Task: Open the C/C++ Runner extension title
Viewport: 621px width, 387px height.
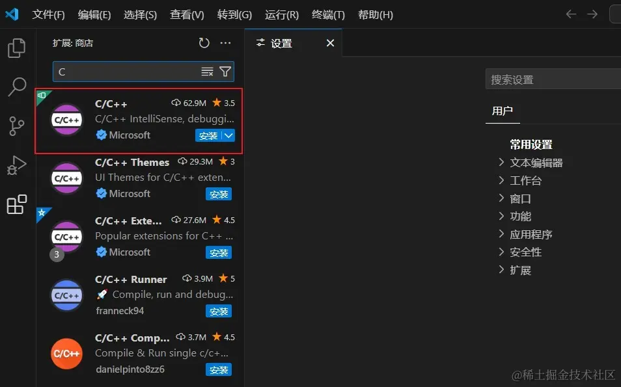Action: pos(131,280)
